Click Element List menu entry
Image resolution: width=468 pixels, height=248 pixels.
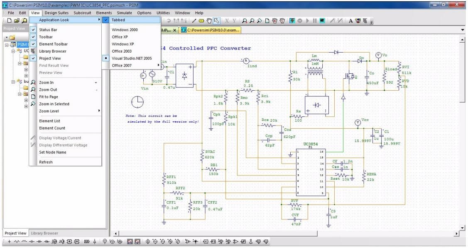click(x=65, y=121)
